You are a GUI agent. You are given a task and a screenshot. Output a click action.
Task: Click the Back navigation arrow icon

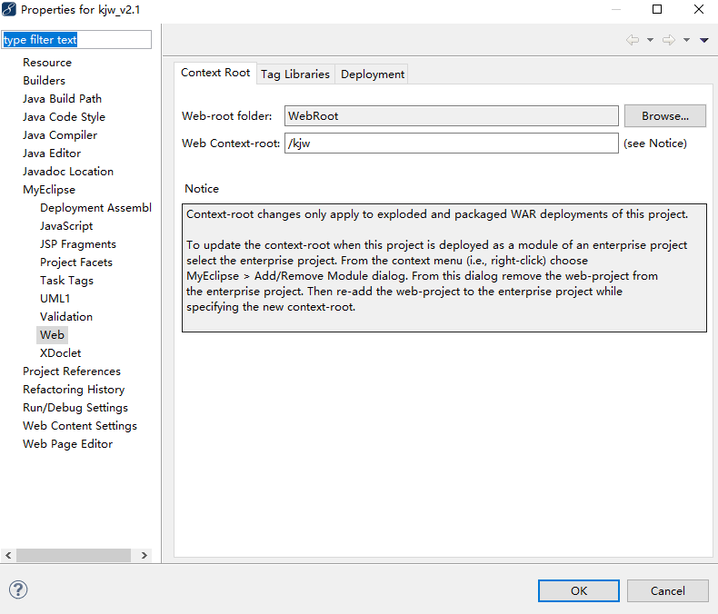coord(633,40)
